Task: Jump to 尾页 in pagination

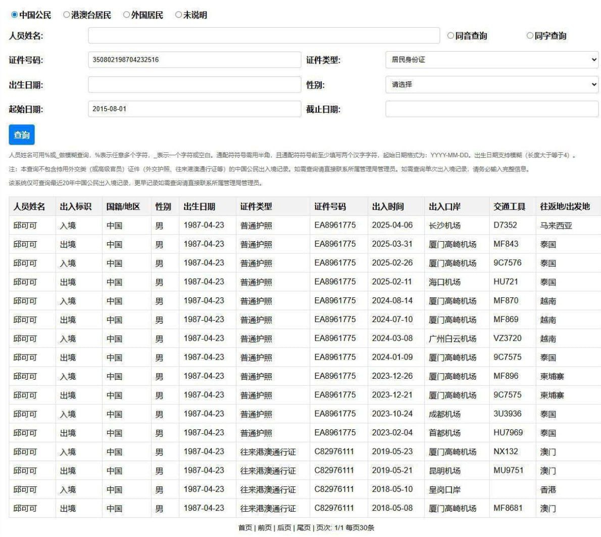Action: pos(304,528)
